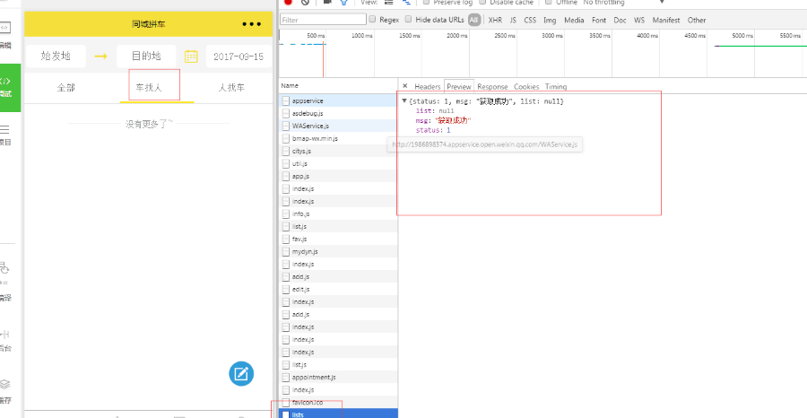Open the No throttling dropdown

(624, 2)
